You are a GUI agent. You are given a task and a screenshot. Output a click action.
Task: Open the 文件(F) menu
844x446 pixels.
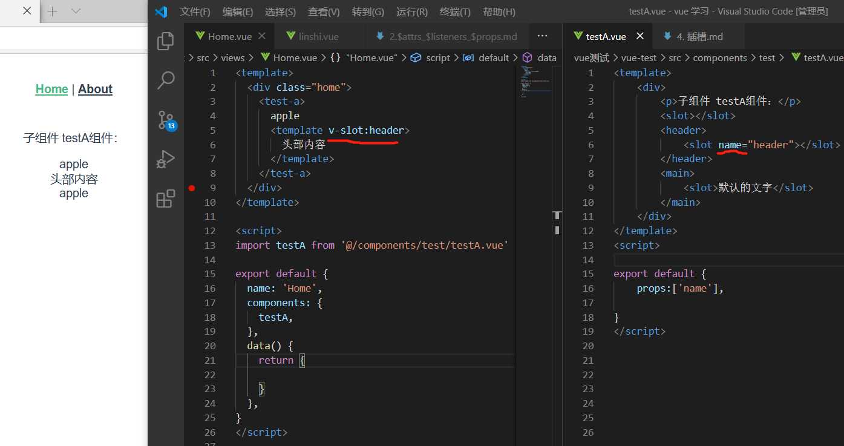195,11
